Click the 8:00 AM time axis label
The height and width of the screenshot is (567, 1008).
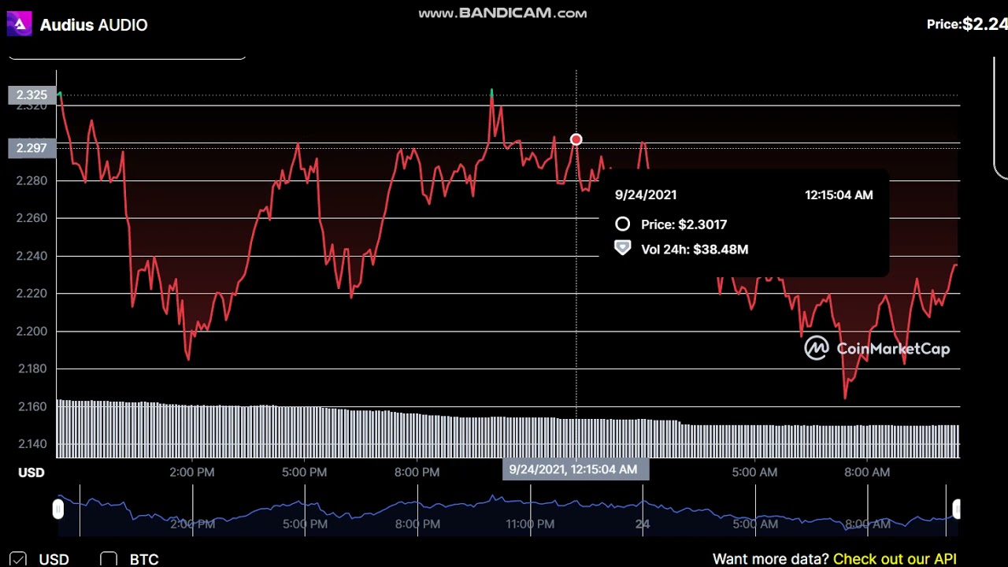click(x=867, y=472)
